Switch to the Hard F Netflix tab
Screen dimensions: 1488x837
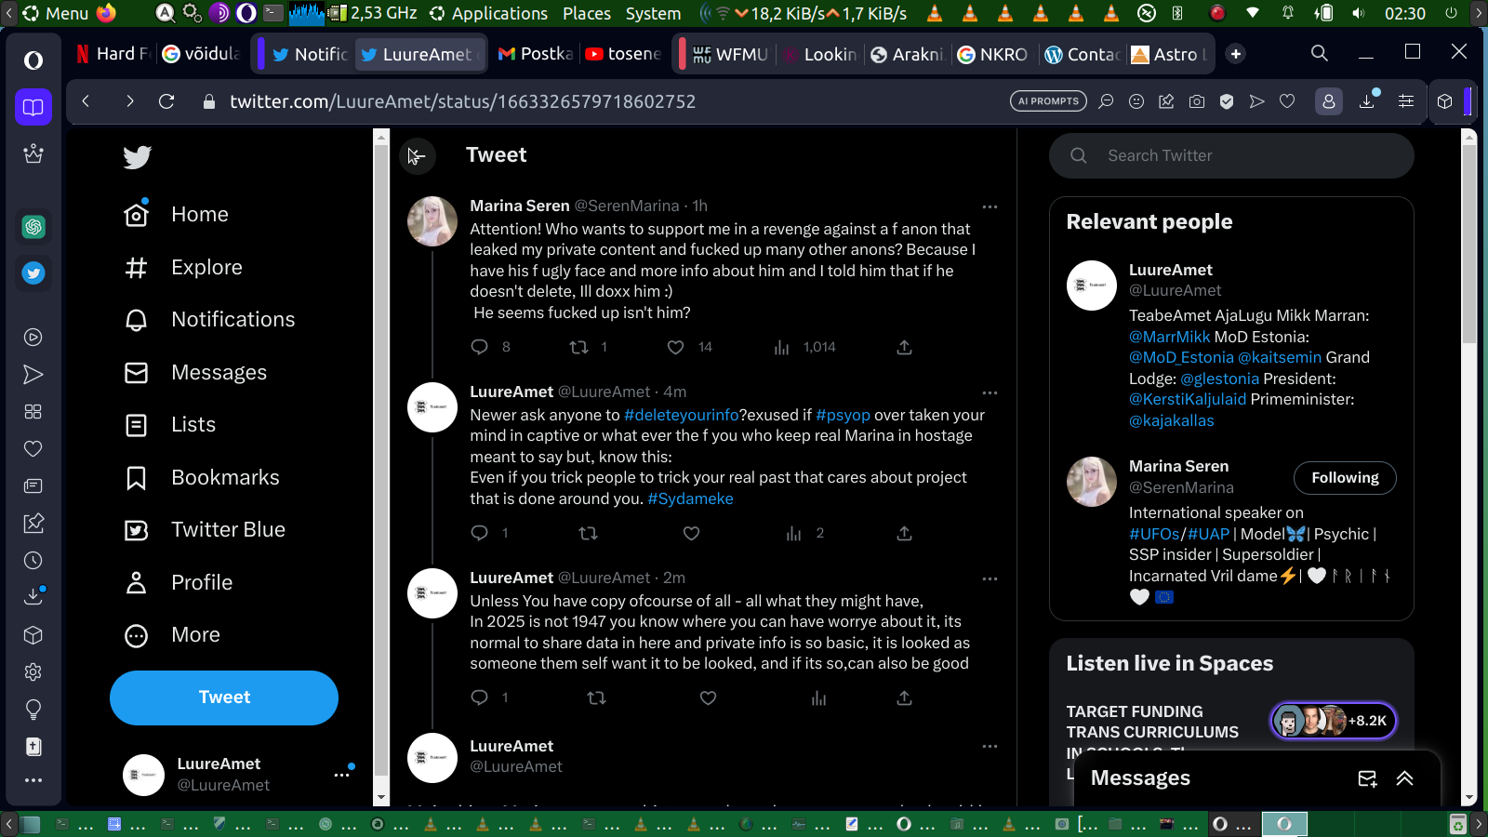click(x=113, y=54)
